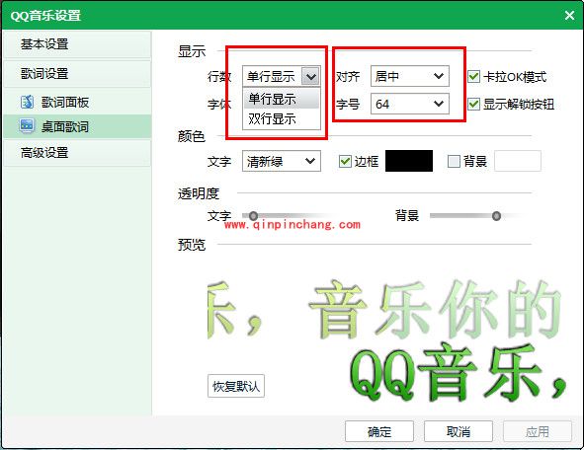Screen dimensions: 584x450
Task: Click the 背景 transparency slider handle
Action: 496,216
